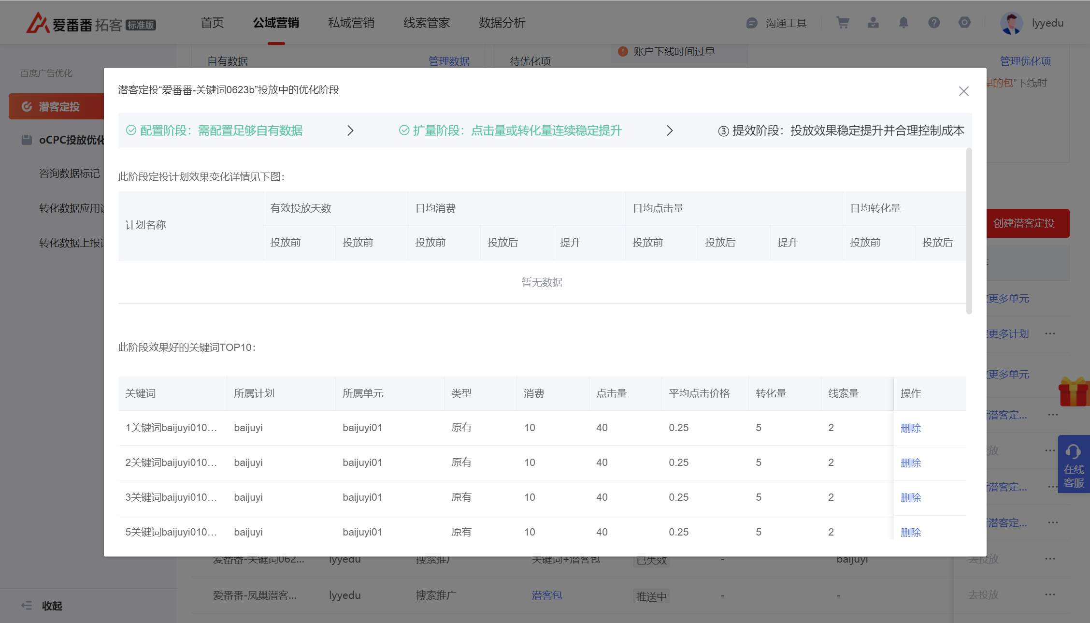
Task: Delete keyword 1关键词baijuyi010
Action: (x=911, y=428)
